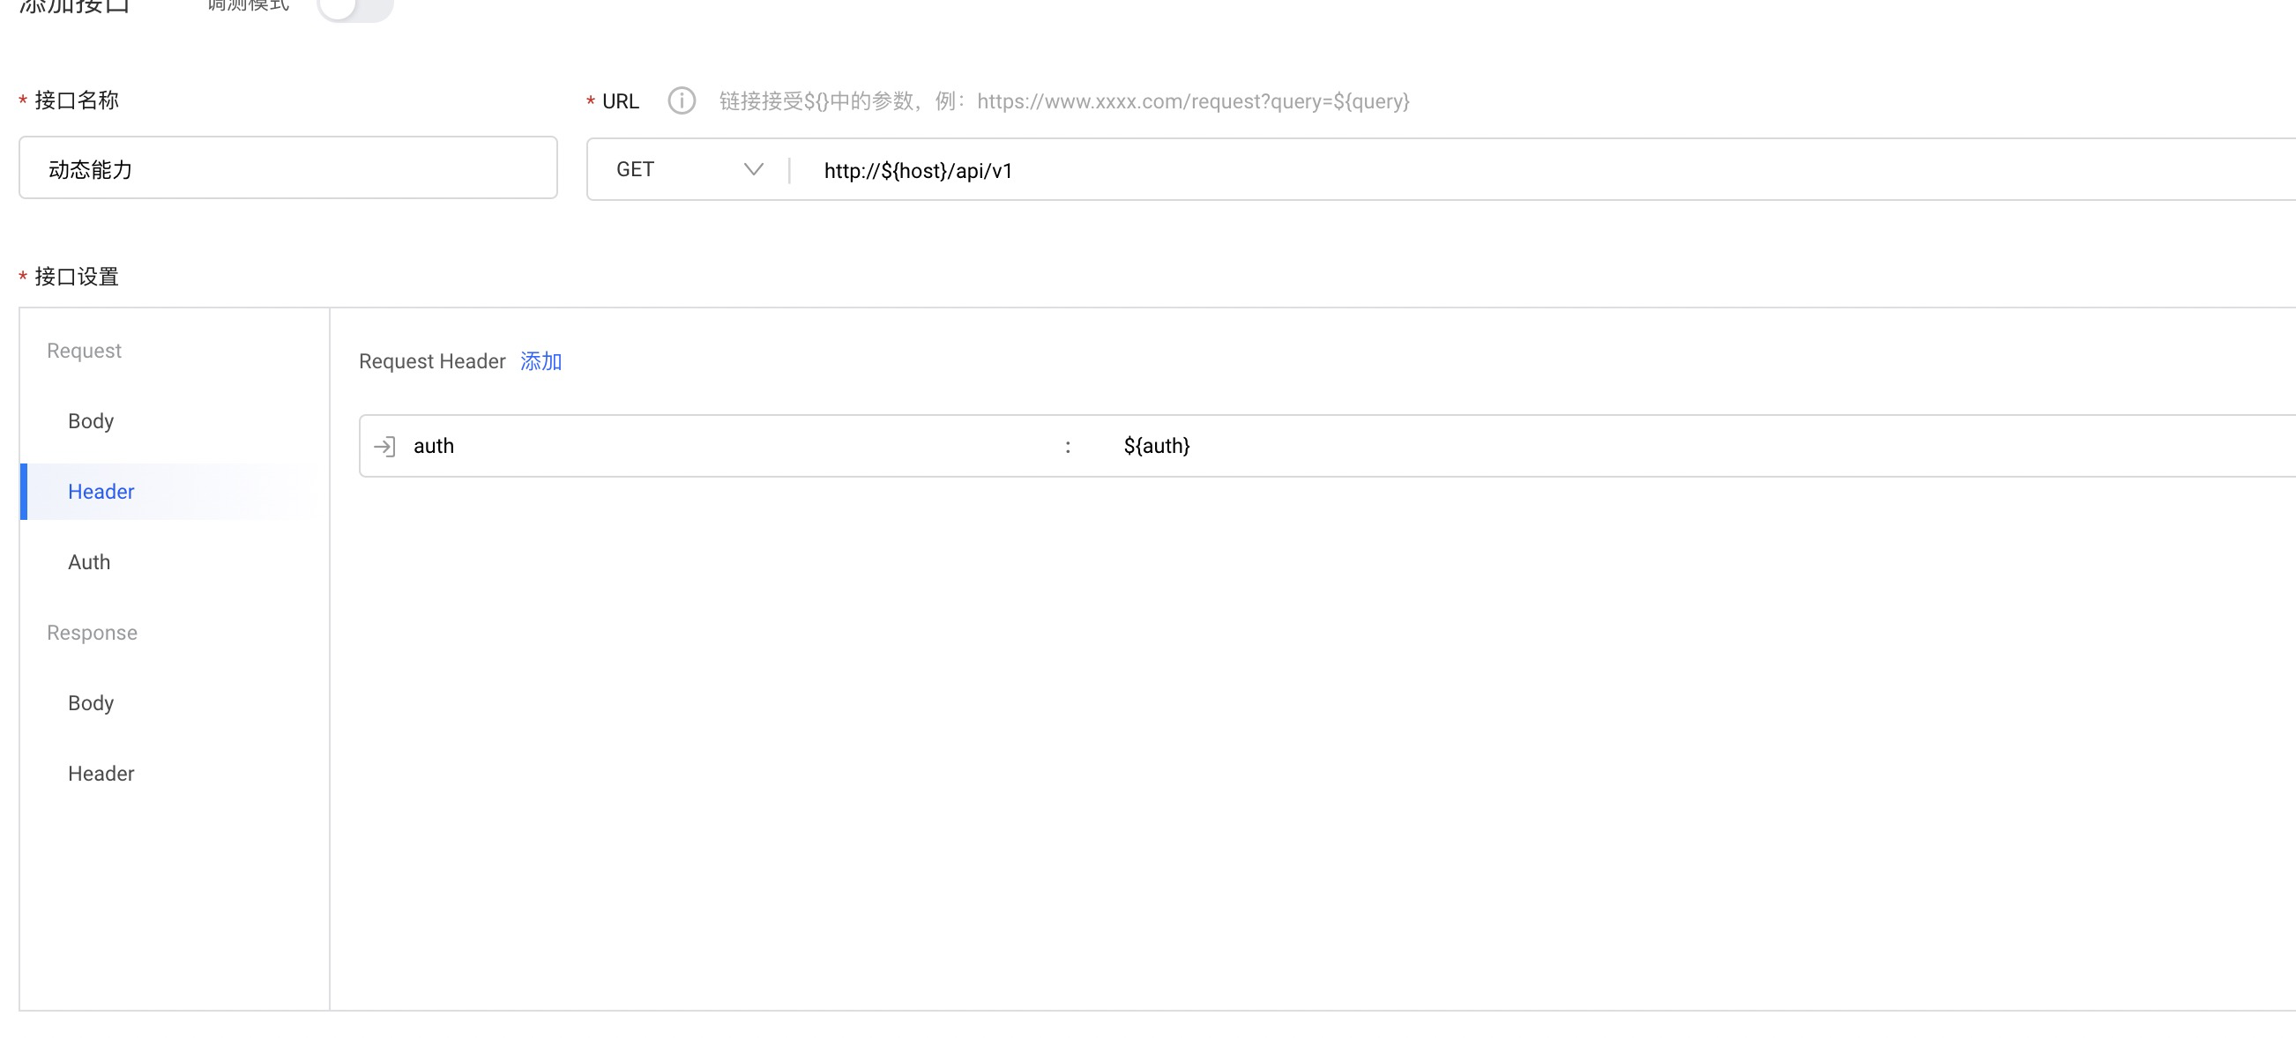The height and width of the screenshot is (1038, 2296).
Task: Open the Auth settings tab
Action: pyautogui.click(x=89, y=562)
